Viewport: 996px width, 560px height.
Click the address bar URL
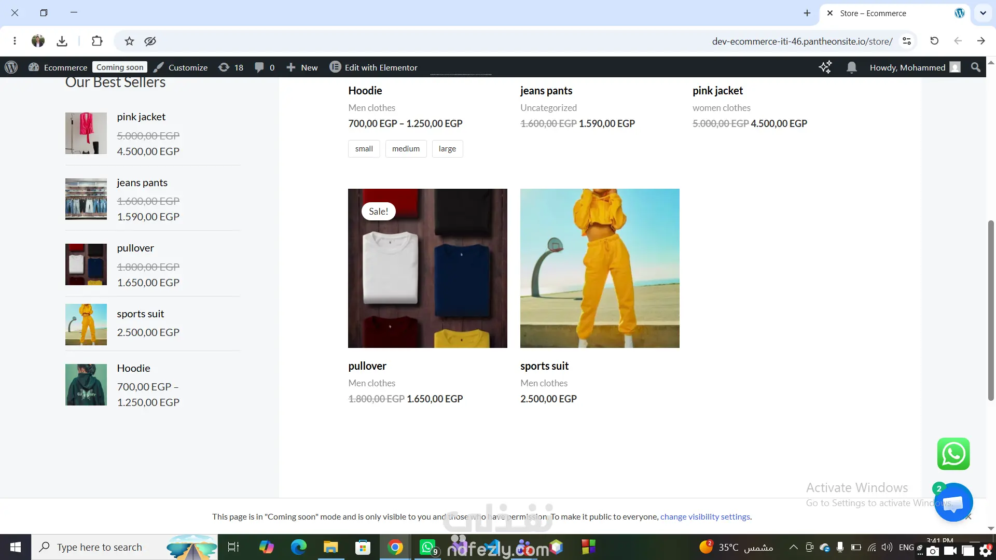(x=802, y=41)
